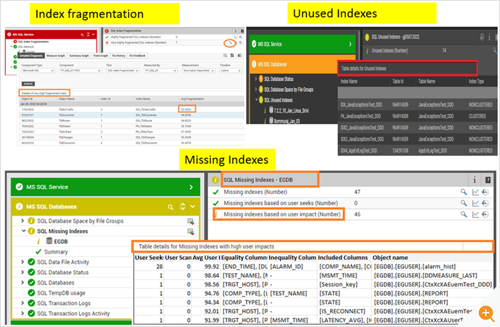Image resolution: width=500 pixels, height=327 pixels.
Task: Click config icon beside SQL Database Space by File Groups
Action: (x=191, y=221)
